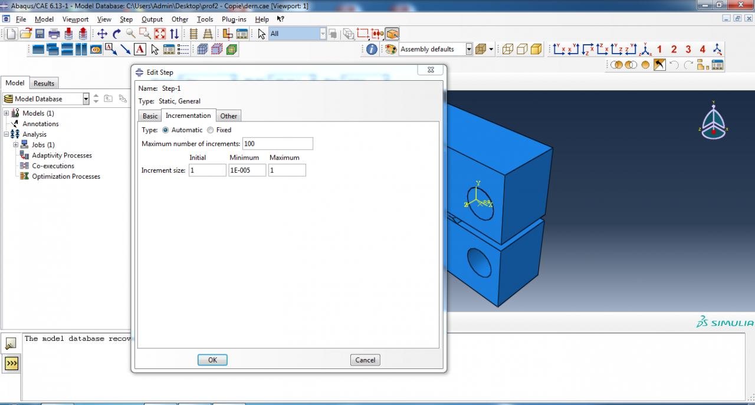Screen dimensions: 755x405
Task: Open the Plug-ins menu
Action: [234, 19]
